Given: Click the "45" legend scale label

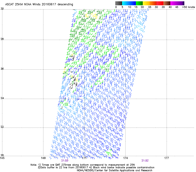Looking at the screenshot, I should point(177,7).
